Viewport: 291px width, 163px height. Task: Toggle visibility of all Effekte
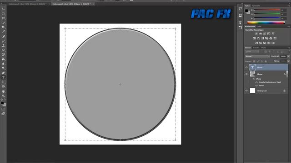tap(254, 79)
